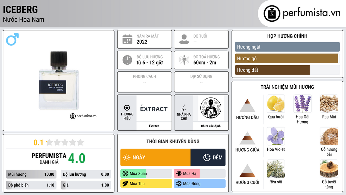This screenshot has height=195, width=346.
Task: Click the Chưa xác định perfumer label
Action: coord(211,126)
